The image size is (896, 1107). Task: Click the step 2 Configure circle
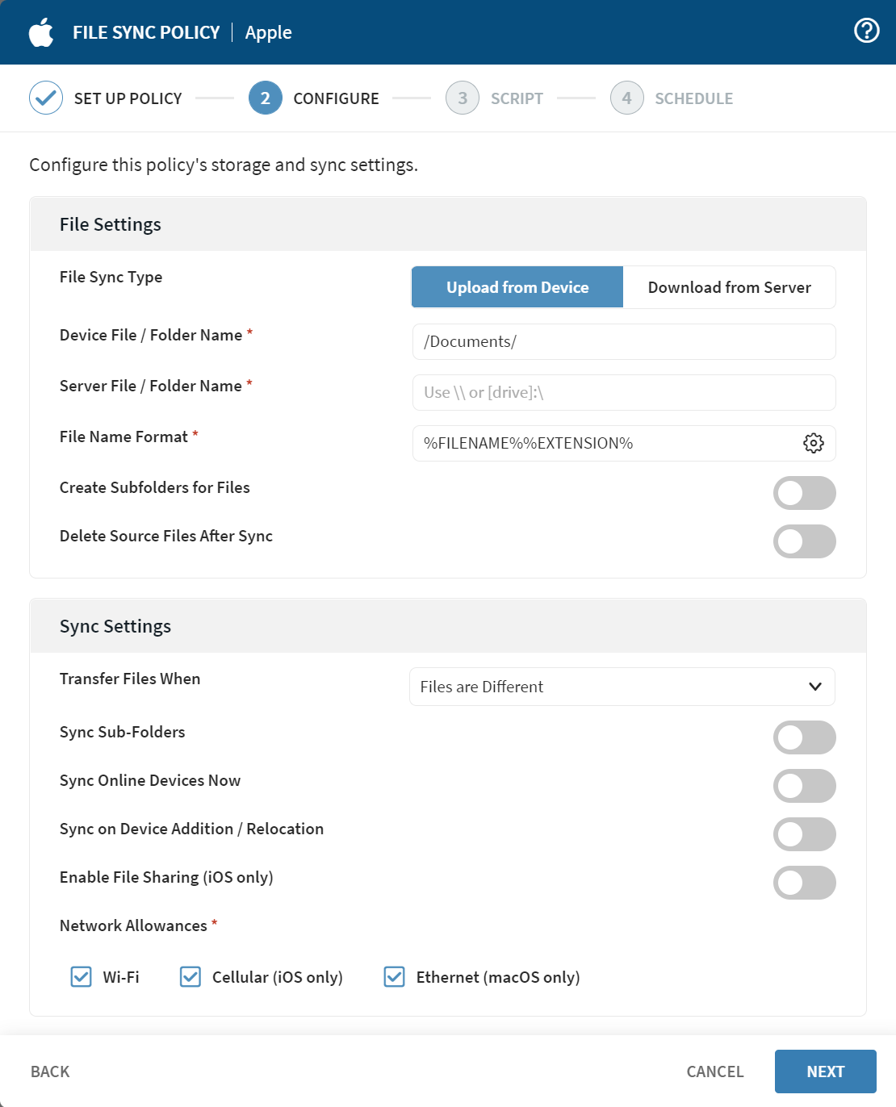coord(265,98)
